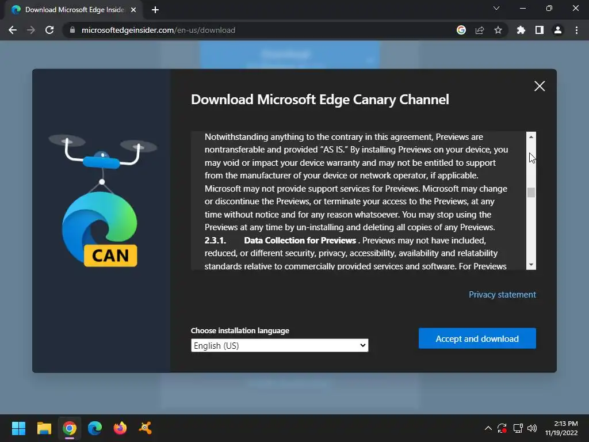The height and width of the screenshot is (442, 589).
Task: Open the tab search chevron
Action: [496, 8]
